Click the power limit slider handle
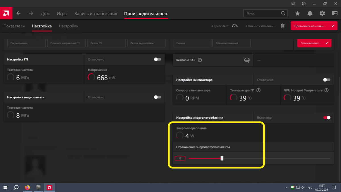 click(222, 158)
